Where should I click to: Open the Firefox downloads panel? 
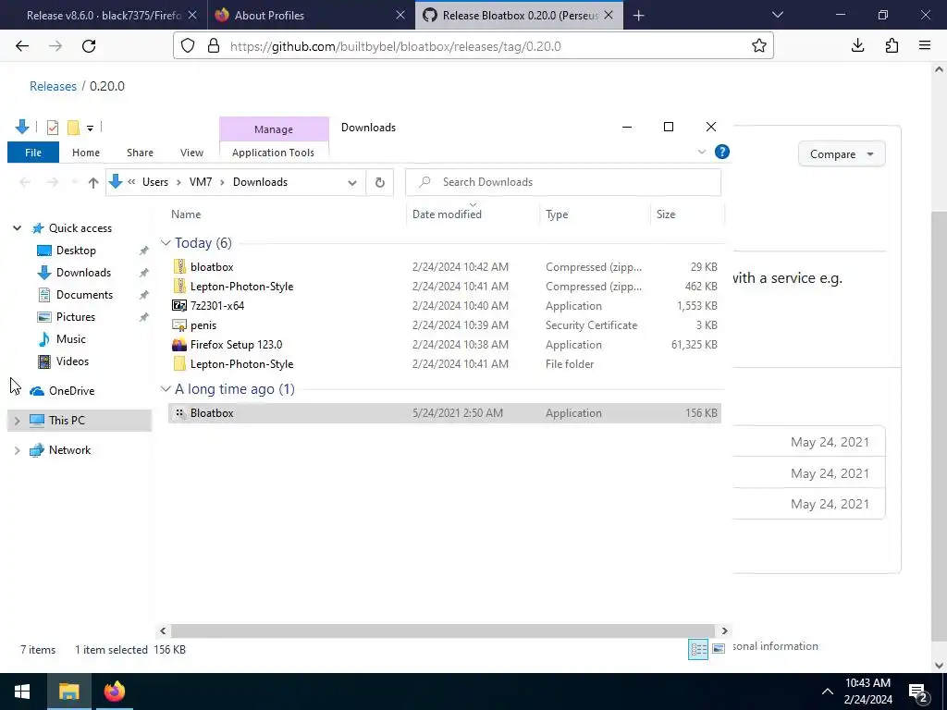(x=857, y=46)
